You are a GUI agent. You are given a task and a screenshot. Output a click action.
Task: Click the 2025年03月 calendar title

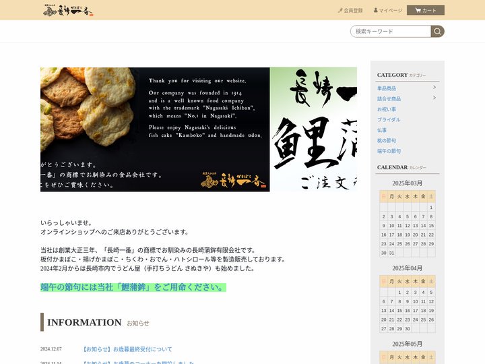tap(407, 183)
